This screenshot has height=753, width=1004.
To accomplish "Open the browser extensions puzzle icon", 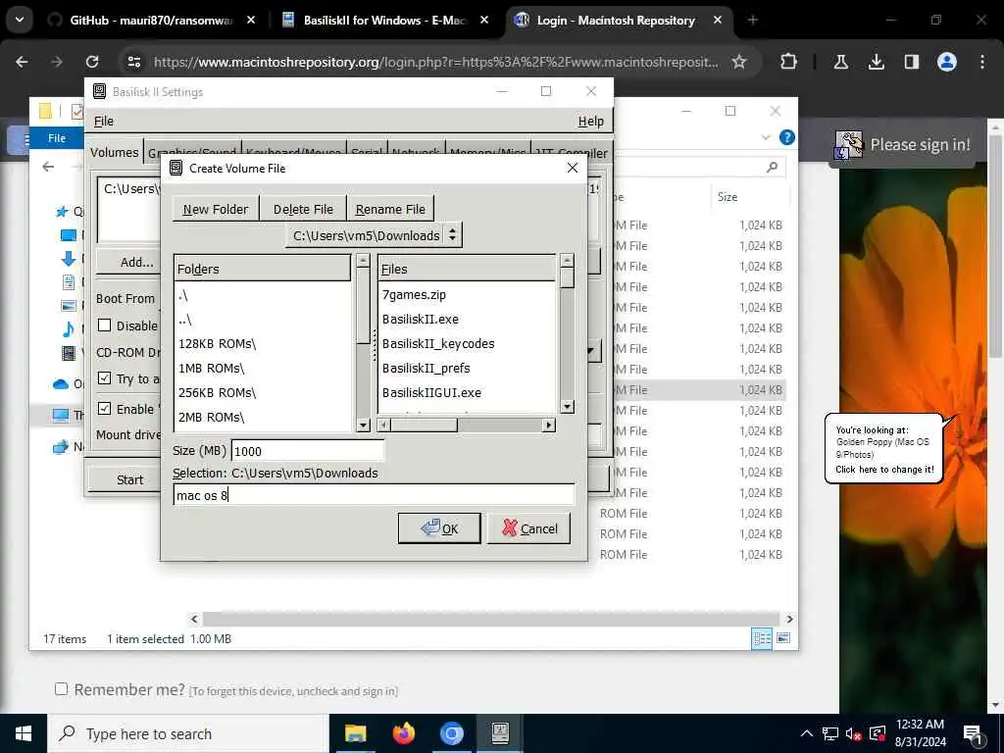I will tap(789, 62).
